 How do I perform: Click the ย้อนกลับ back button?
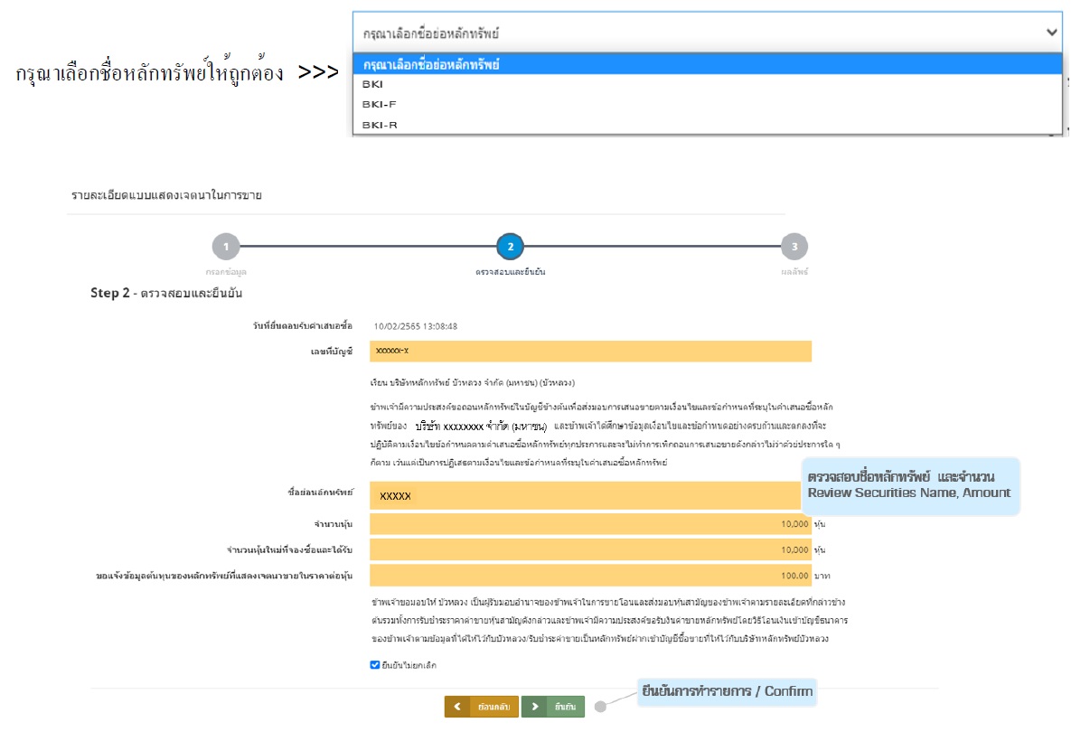[x=481, y=707]
